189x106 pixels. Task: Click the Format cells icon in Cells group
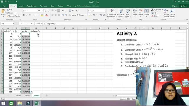point(146,11)
